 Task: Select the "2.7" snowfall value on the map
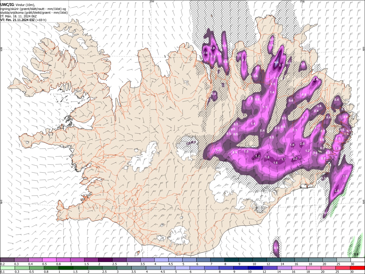[281, 65]
